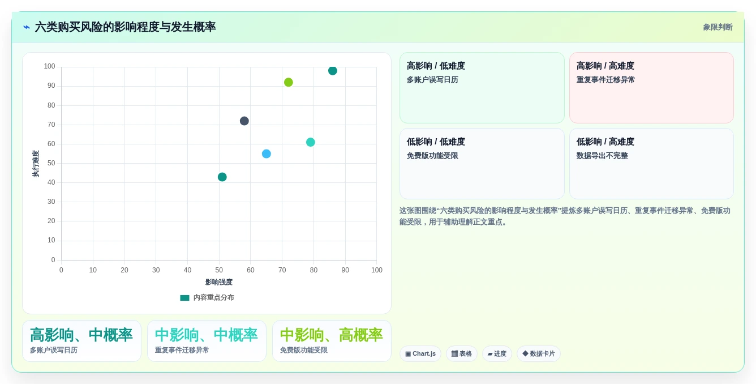This screenshot has width=756, height=384.
Task: Click the summary paragraph below the quadrants
Action: (x=566, y=216)
